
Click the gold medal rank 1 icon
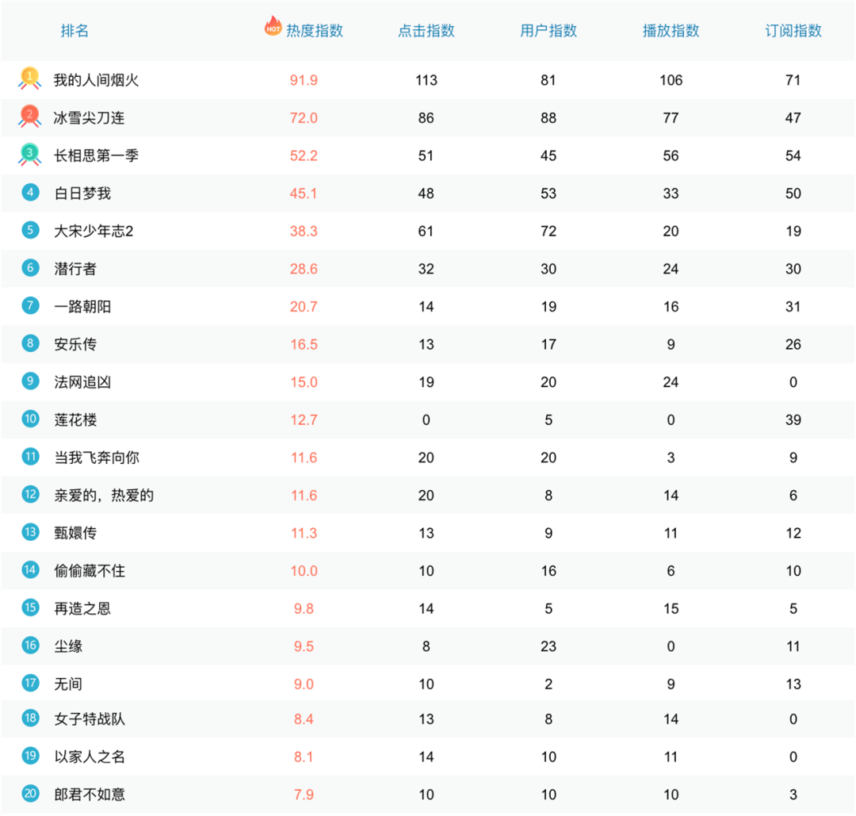(29, 78)
